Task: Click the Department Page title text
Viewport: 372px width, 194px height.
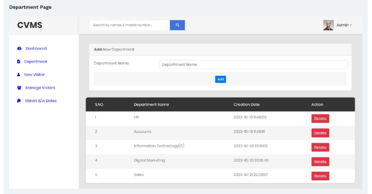Action: [31, 7]
